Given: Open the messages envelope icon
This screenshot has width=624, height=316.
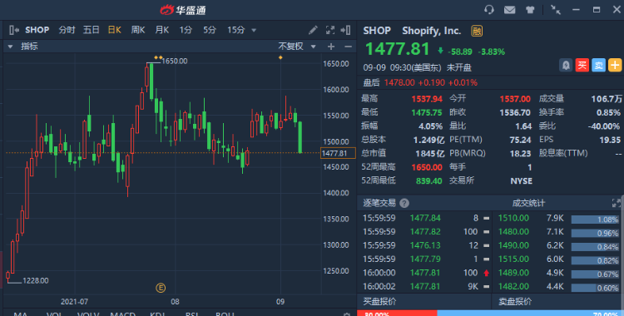Looking at the screenshot, I should [509, 10].
